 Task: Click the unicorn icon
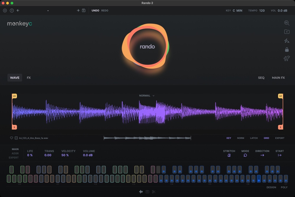286,58
